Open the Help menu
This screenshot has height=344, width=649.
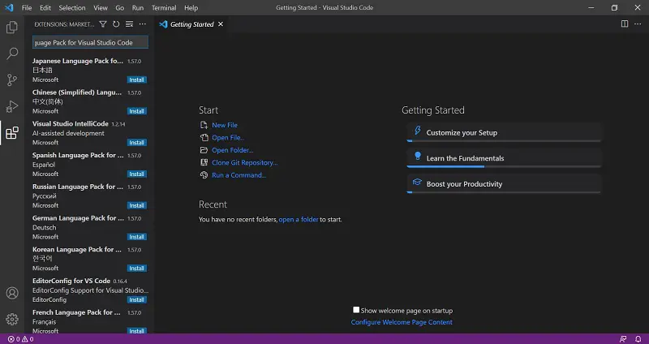pyautogui.click(x=191, y=8)
